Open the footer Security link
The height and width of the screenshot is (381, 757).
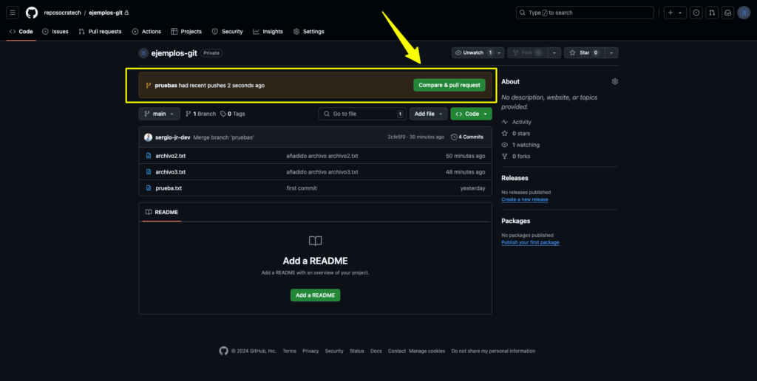[334, 351]
